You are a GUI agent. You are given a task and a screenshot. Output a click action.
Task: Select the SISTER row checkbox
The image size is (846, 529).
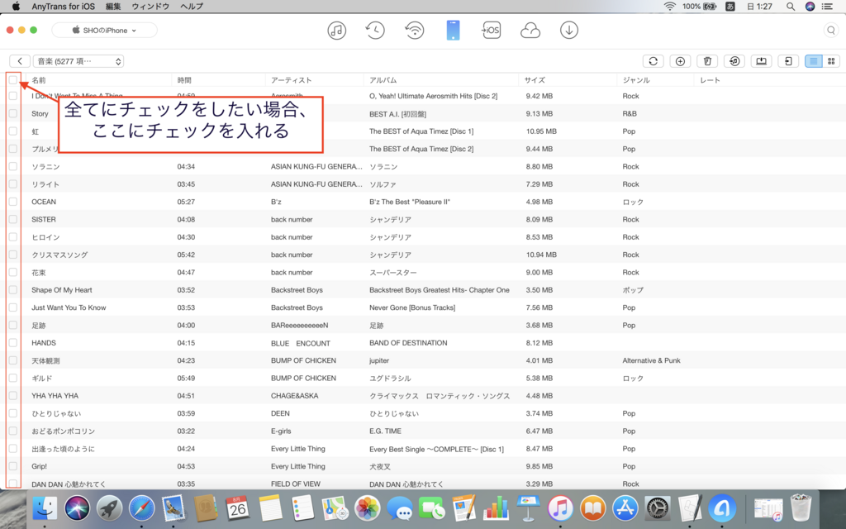coord(13,219)
